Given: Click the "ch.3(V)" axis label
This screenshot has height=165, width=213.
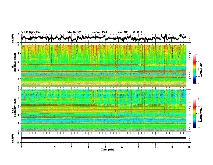Looking at the screenshot, I should pyautogui.click(x=13, y=138).
